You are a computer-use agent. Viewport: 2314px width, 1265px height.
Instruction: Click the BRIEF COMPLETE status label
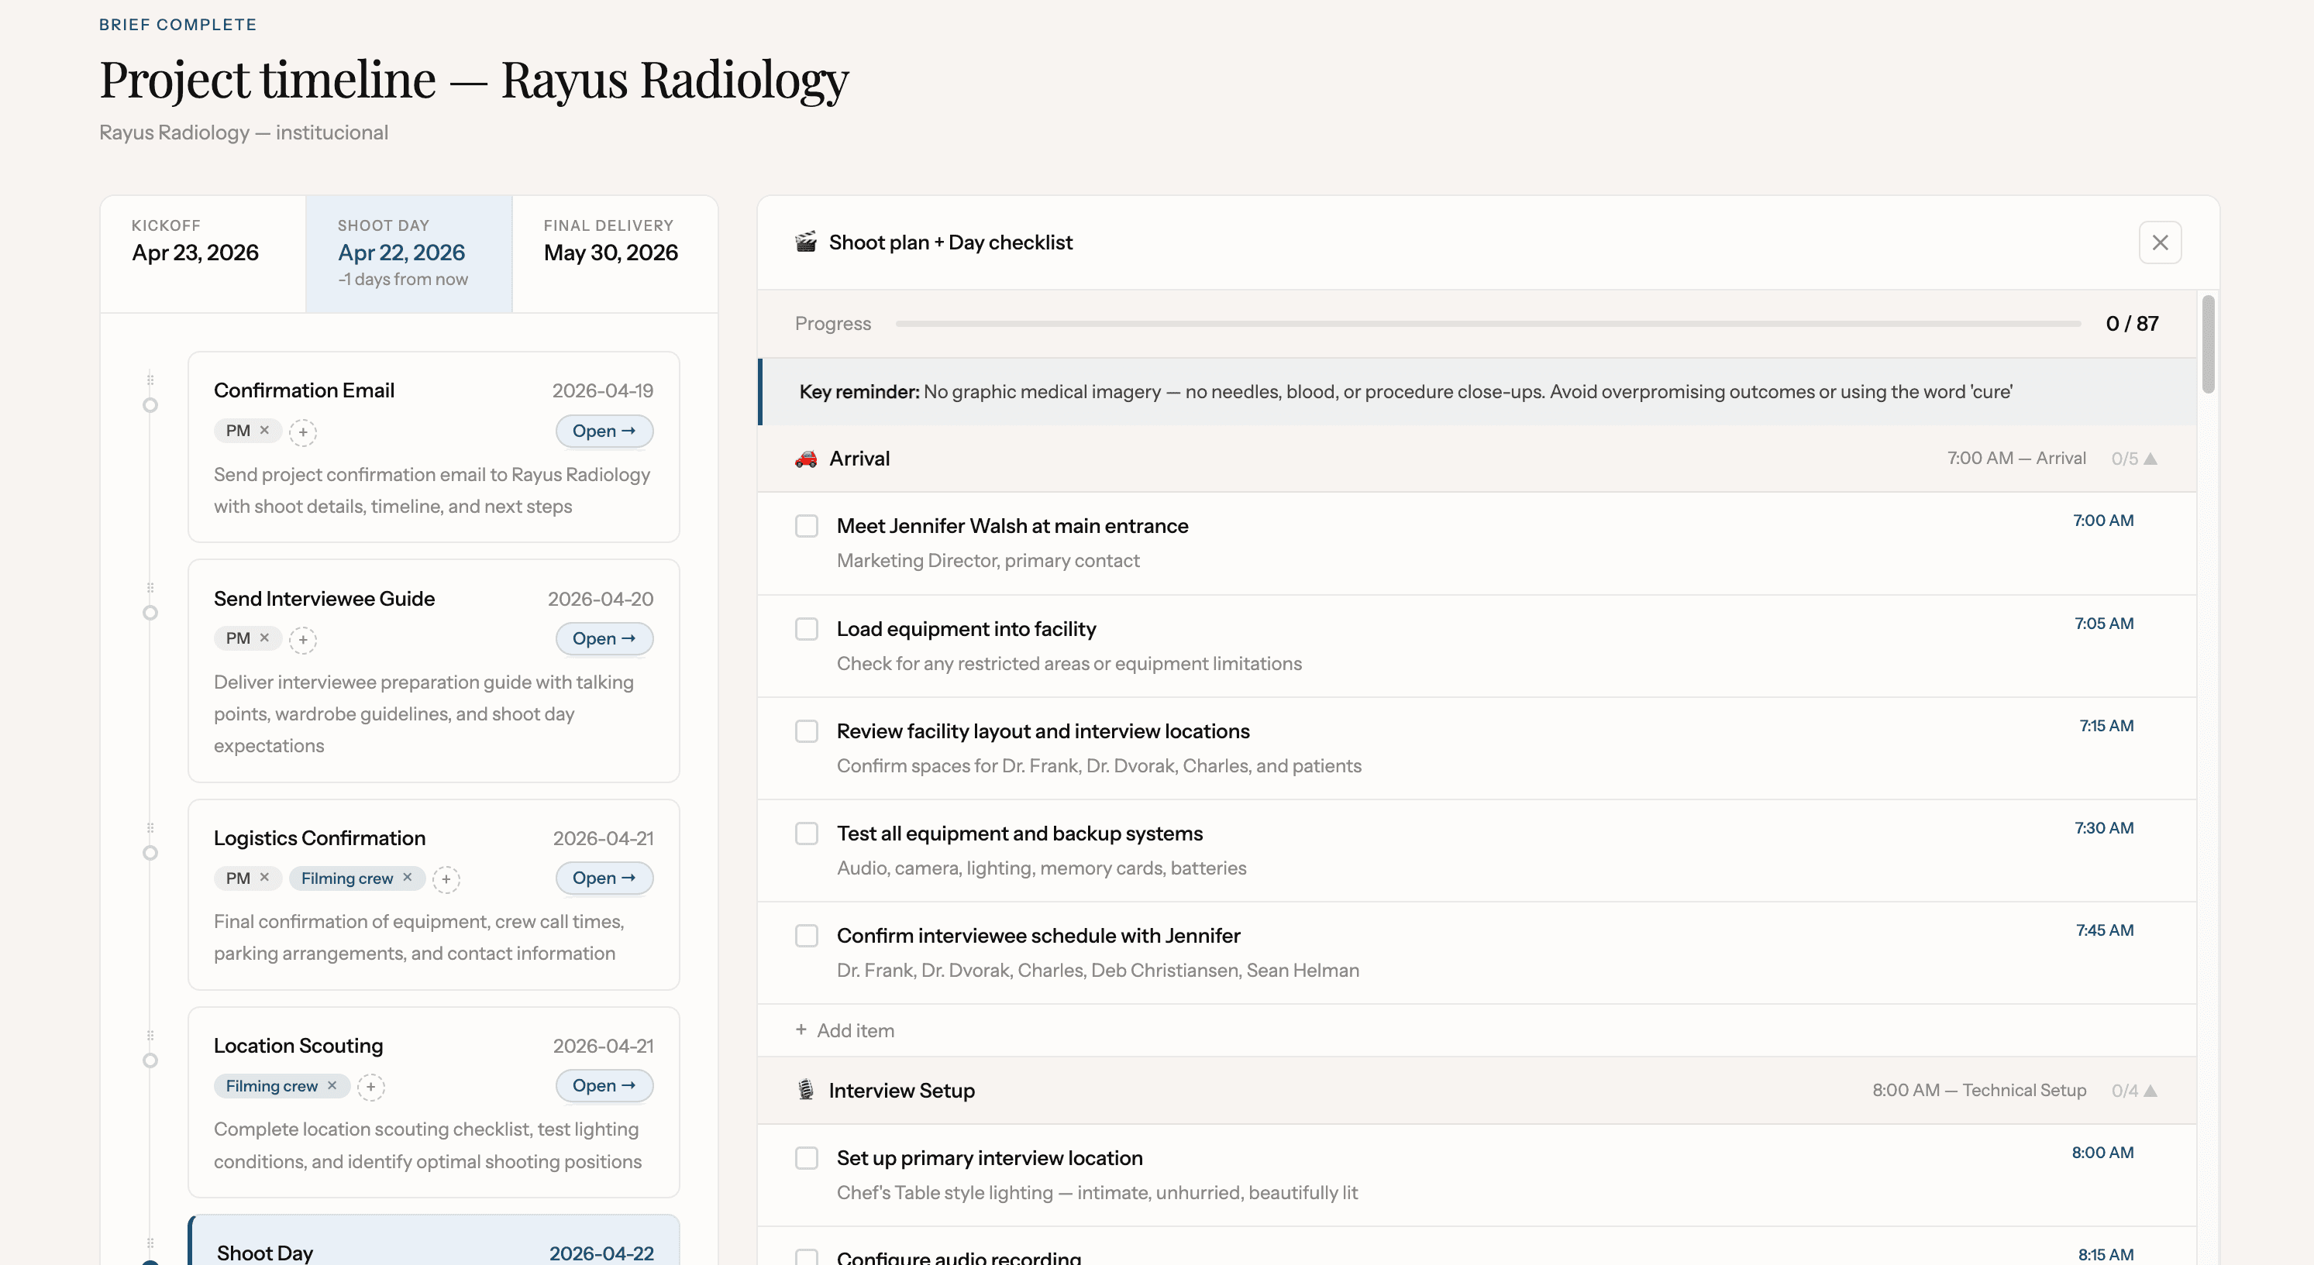pos(178,24)
